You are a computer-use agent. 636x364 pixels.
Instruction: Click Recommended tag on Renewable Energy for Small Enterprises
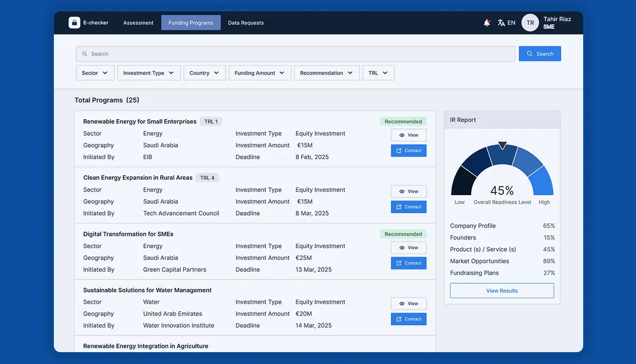click(403, 121)
